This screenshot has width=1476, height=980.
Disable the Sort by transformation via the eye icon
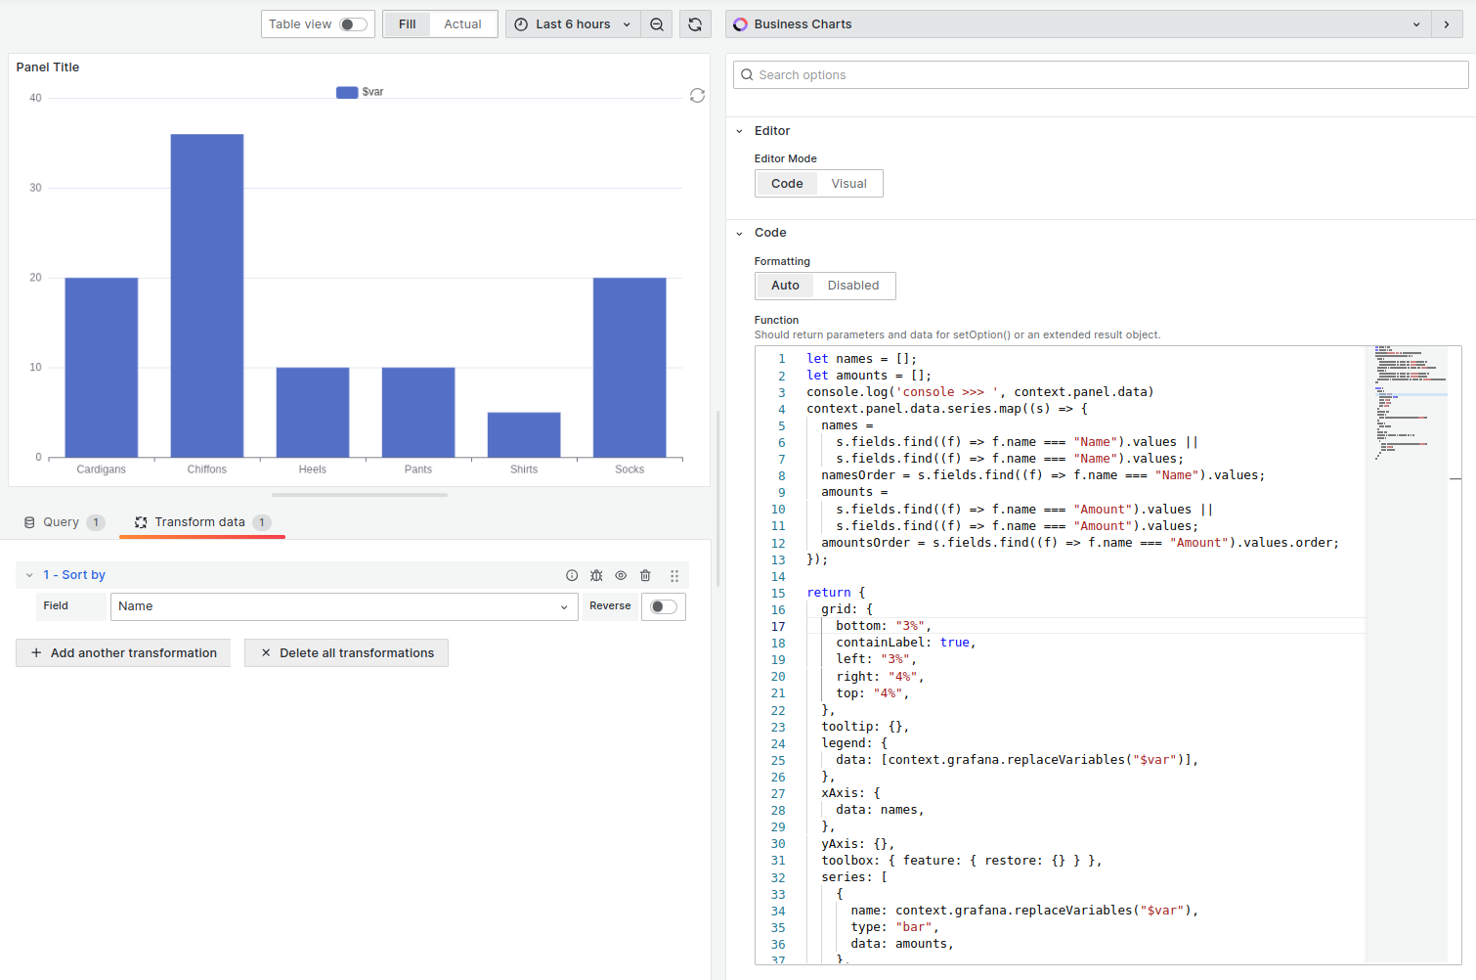[621, 575]
